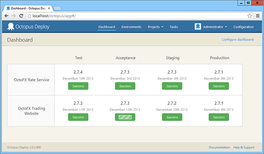Close the Dashboard browser tab

[49, 8]
